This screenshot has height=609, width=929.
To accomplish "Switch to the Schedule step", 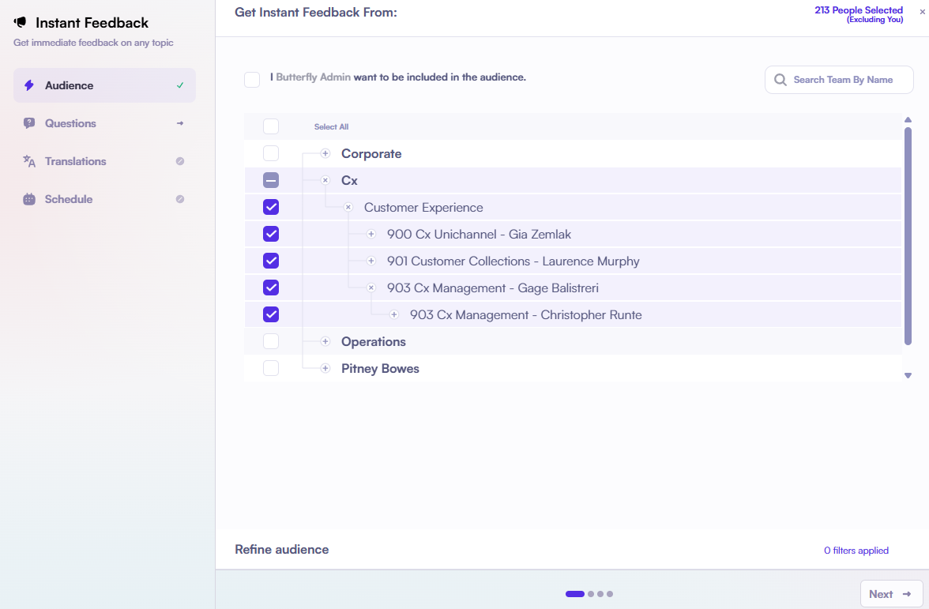I will coord(69,199).
